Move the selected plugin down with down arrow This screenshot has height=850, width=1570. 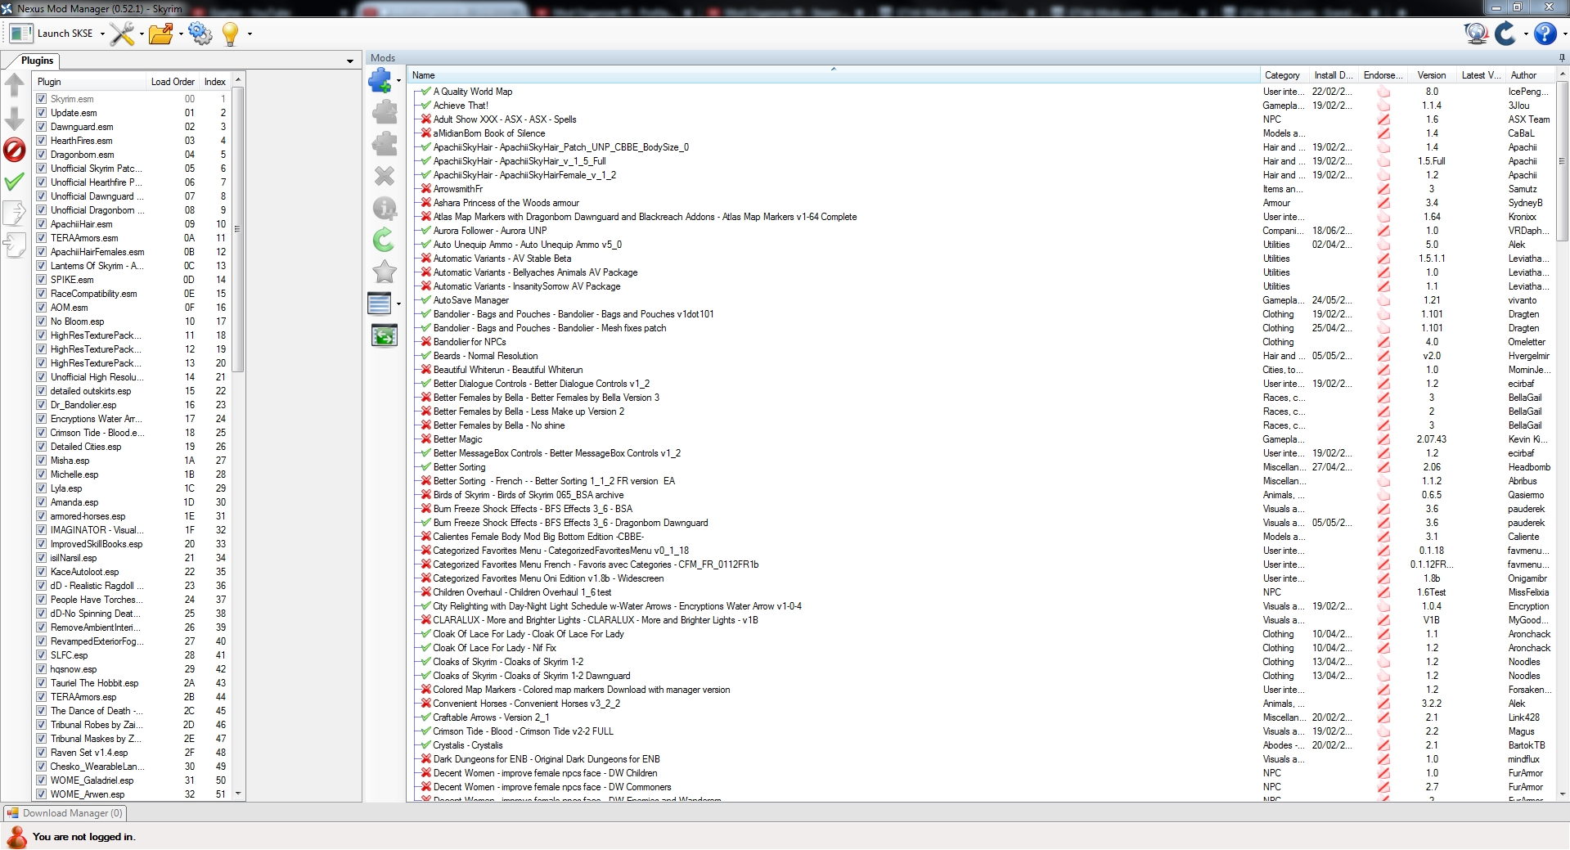coord(15,118)
